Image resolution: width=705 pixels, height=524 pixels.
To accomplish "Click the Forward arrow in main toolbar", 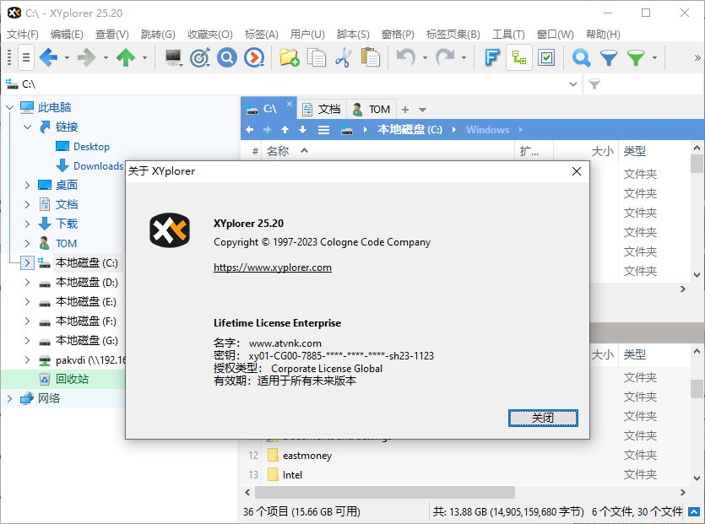I will point(87,57).
